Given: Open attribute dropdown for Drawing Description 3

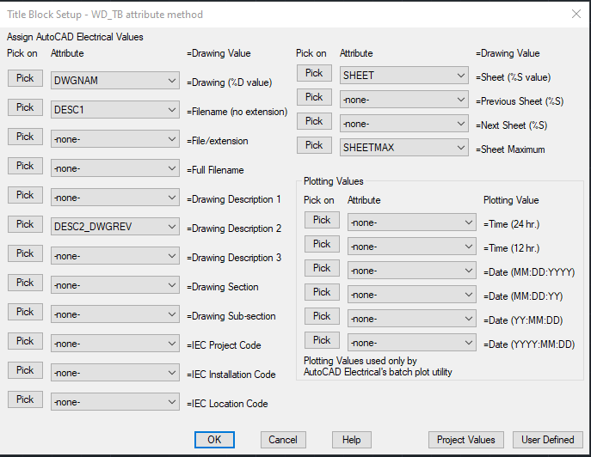Looking at the screenshot, I should click(115, 256).
